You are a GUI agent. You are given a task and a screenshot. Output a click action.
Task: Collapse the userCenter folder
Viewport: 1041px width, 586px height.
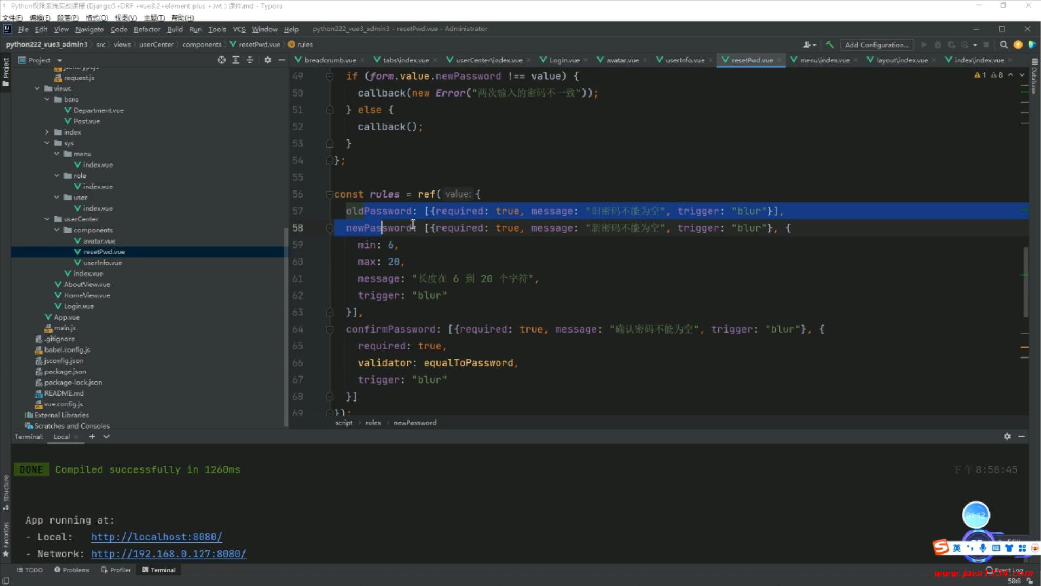coord(47,219)
